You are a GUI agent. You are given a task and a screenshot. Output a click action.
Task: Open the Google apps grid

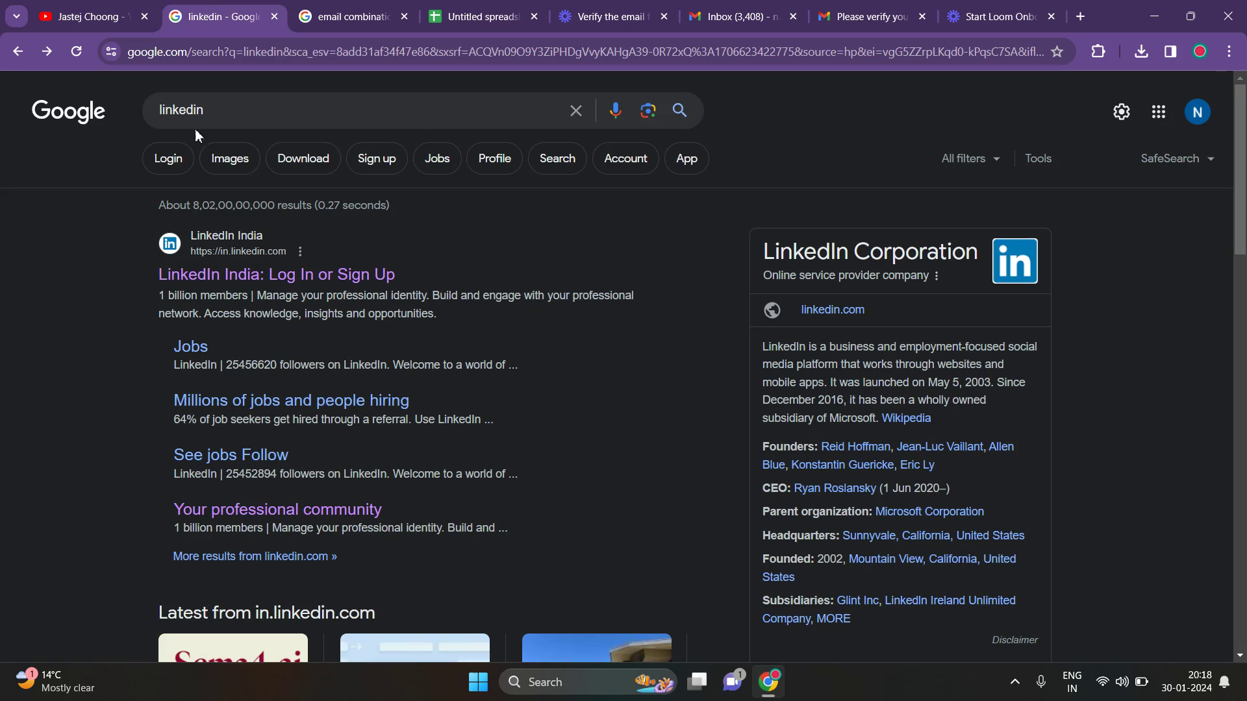pos(1159,111)
